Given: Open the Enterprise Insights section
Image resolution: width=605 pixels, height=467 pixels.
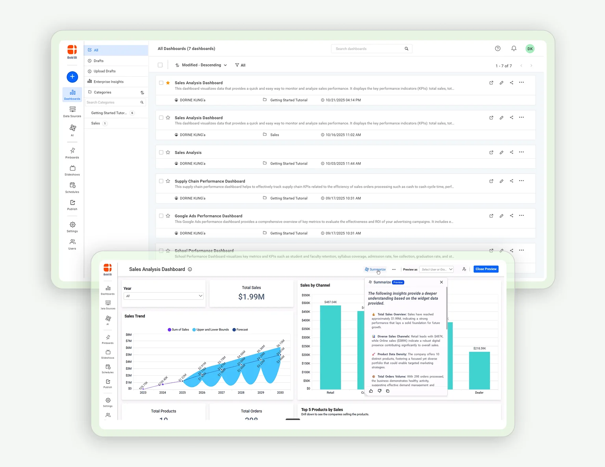Looking at the screenshot, I should 108,82.
